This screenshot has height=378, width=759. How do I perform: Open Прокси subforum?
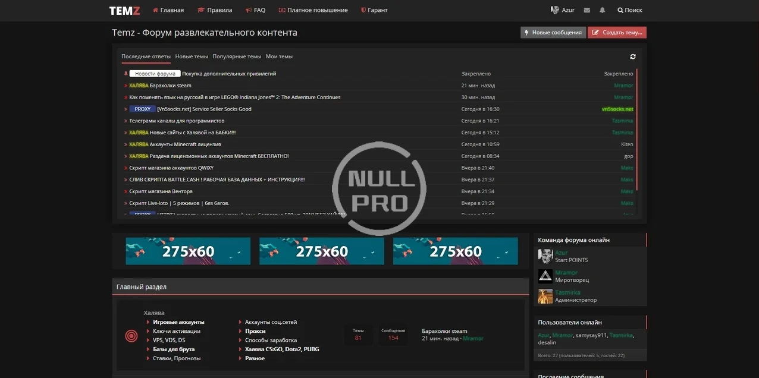point(255,331)
